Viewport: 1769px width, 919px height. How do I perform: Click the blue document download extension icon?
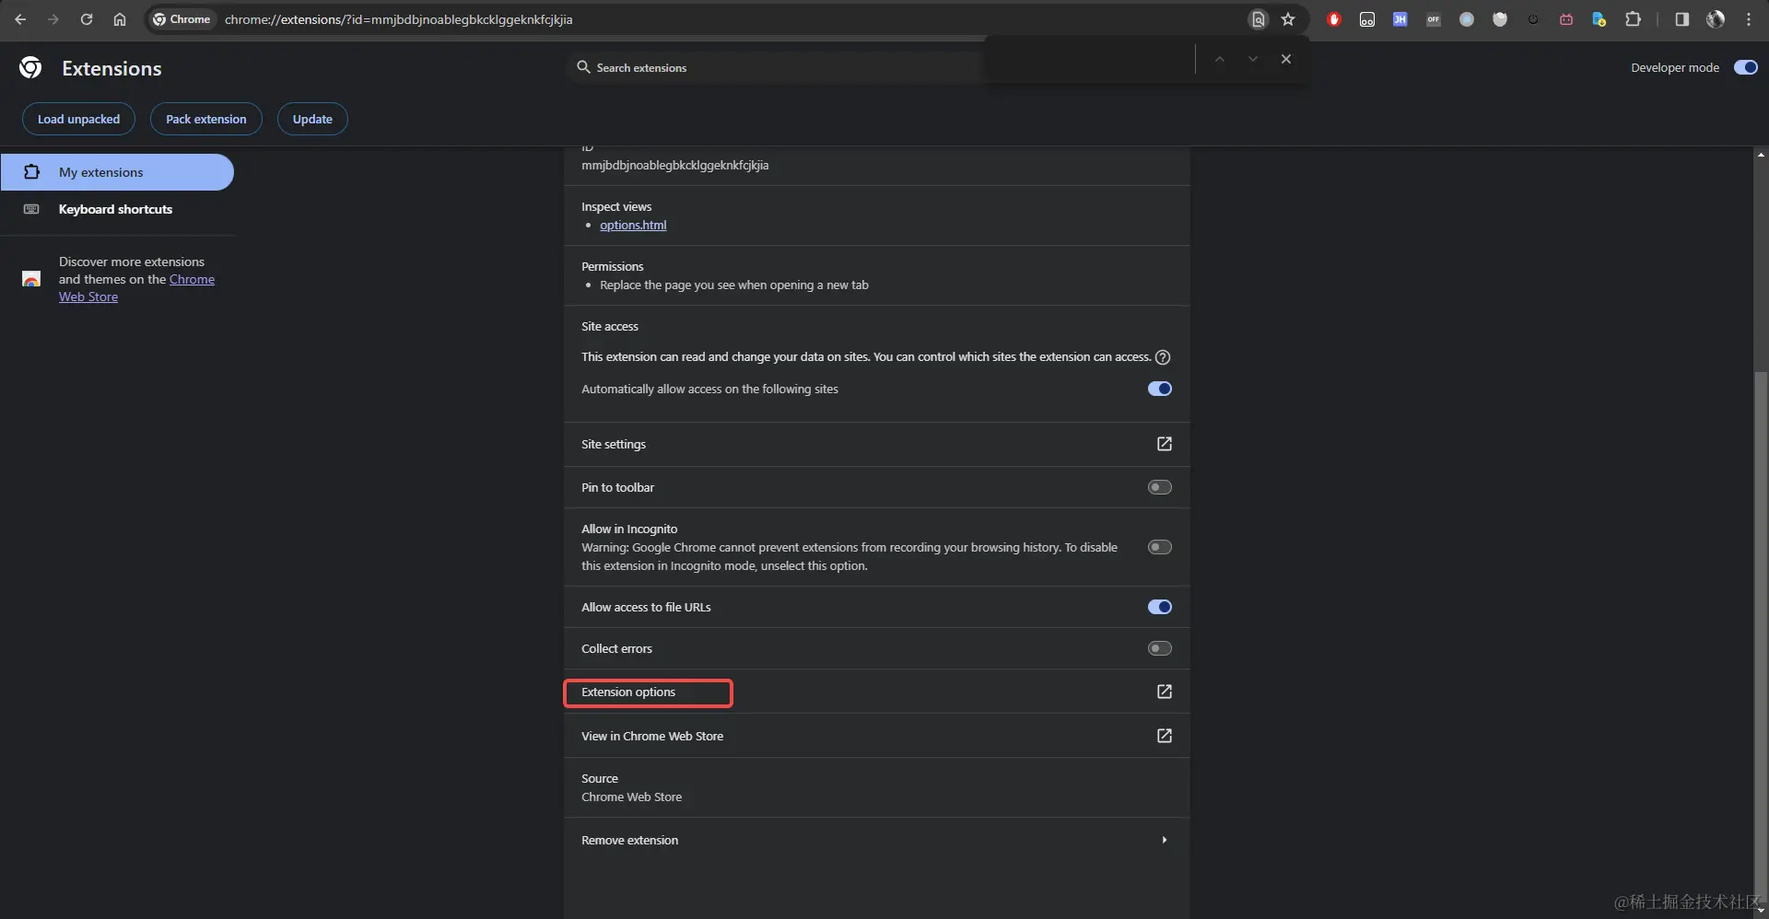click(x=1599, y=19)
